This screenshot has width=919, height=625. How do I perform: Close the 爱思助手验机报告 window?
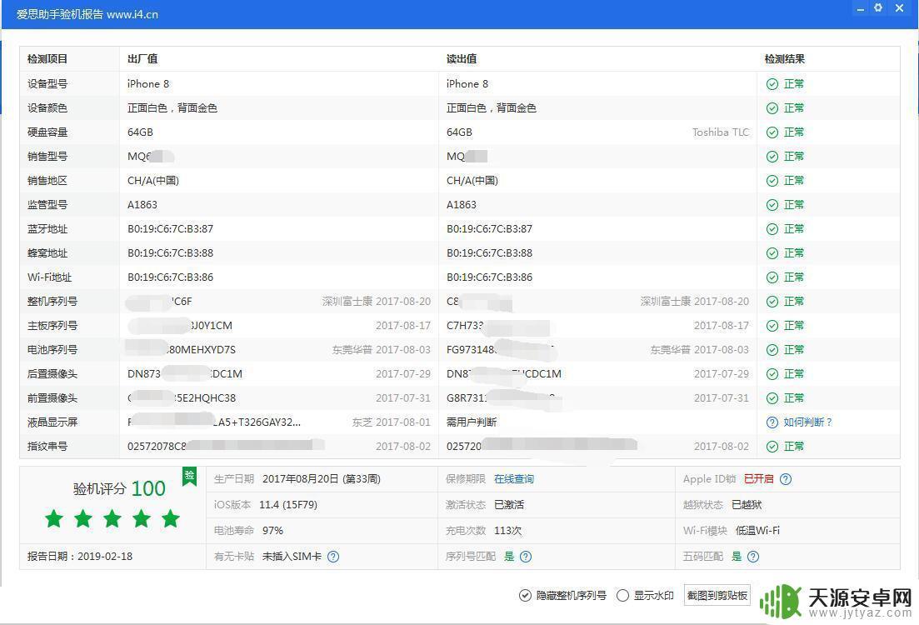tap(899, 7)
